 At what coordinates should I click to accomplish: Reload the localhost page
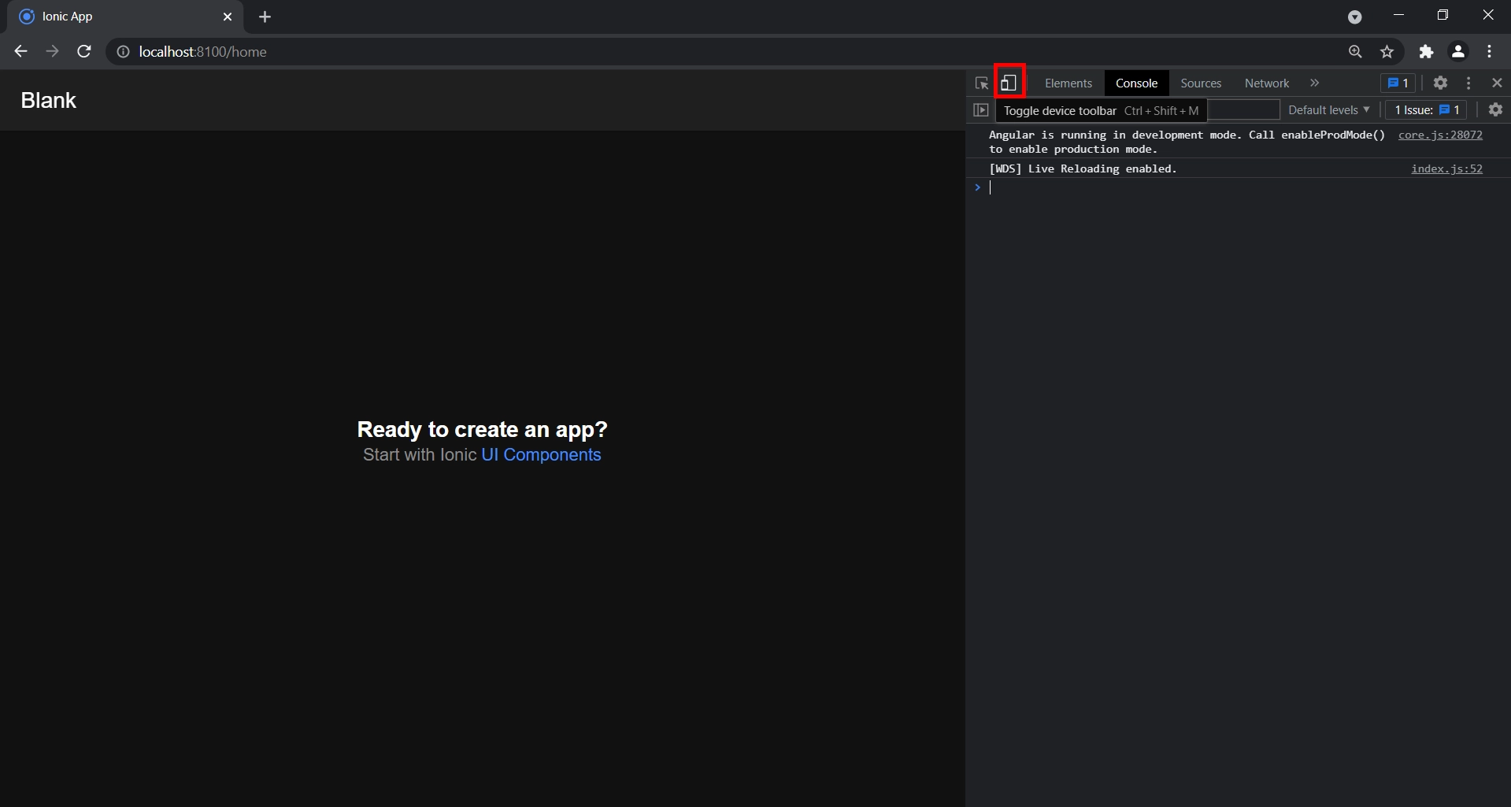coord(83,51)
